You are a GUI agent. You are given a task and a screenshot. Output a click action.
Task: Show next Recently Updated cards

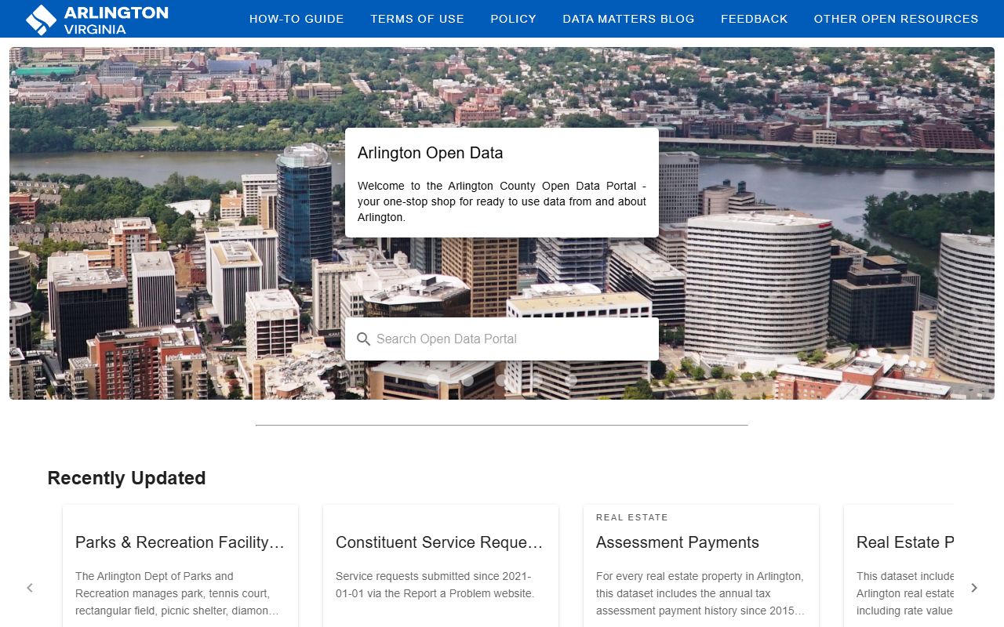pyautogui.click(x=974, y=588)
